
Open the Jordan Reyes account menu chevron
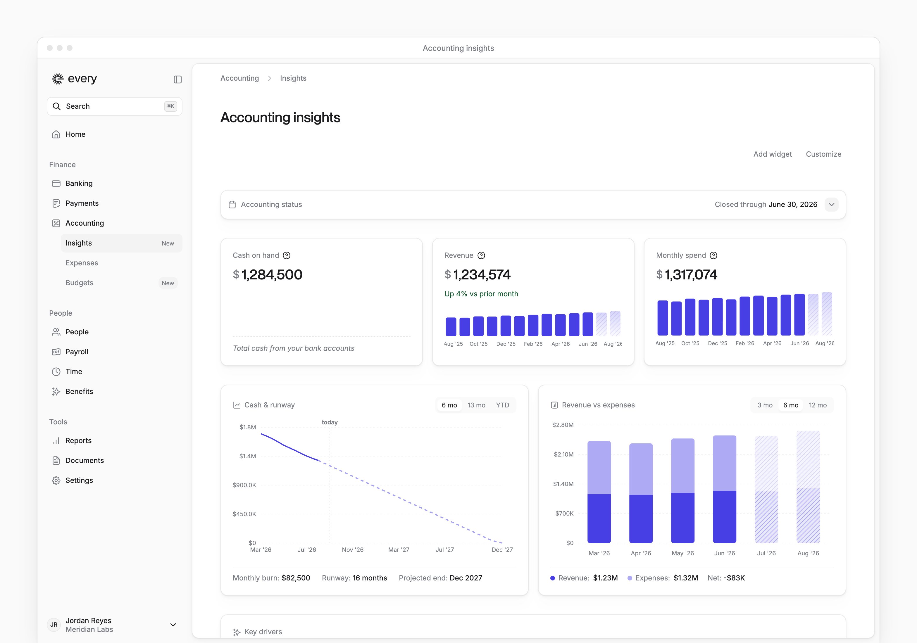pos(173,625)
